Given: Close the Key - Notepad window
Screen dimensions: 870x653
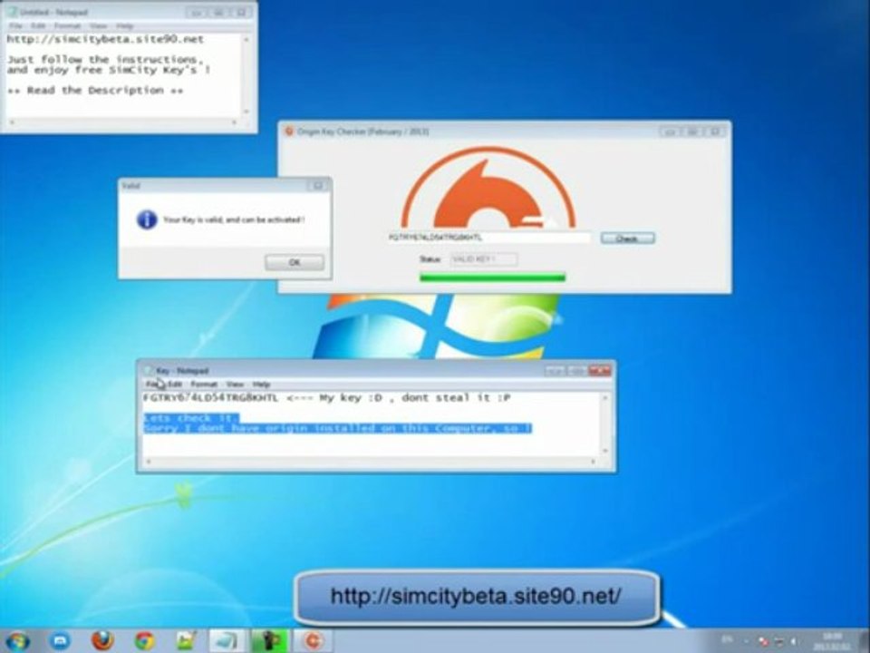Looking at the screenshot, I should [x=600, y=370].
